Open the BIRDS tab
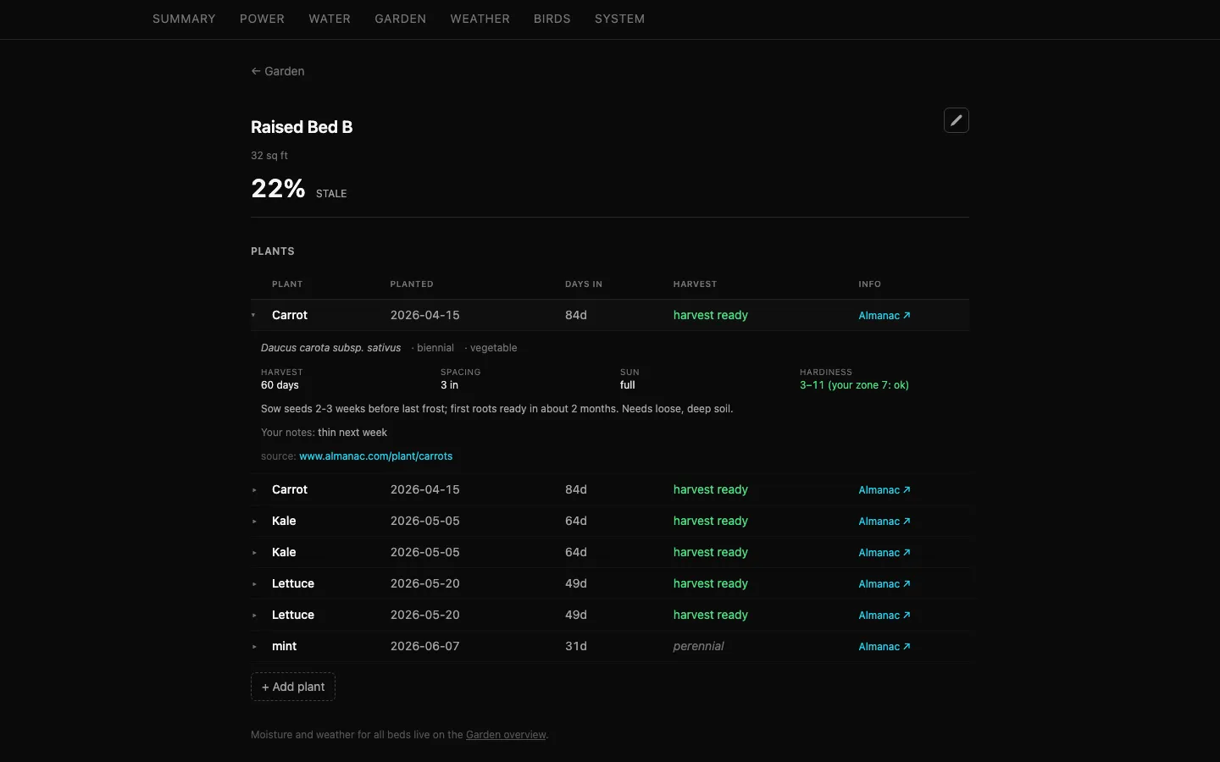Screen dimensions: 1220x762 tap(552, 19)
